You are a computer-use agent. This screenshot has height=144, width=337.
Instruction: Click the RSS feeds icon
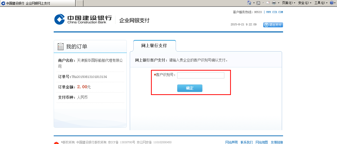click(258, 3)
